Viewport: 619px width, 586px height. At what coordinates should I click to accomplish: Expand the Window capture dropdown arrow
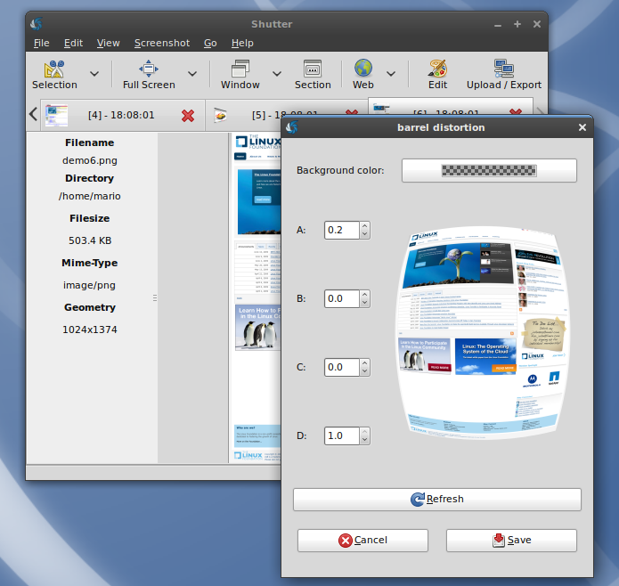point(277,74)
